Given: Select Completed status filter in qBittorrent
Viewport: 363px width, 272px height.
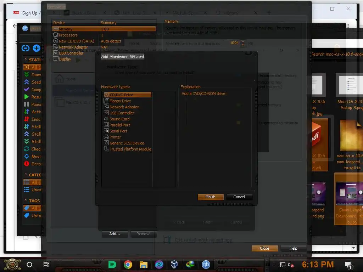Looking at the screenshot, I should coord(32,90).
